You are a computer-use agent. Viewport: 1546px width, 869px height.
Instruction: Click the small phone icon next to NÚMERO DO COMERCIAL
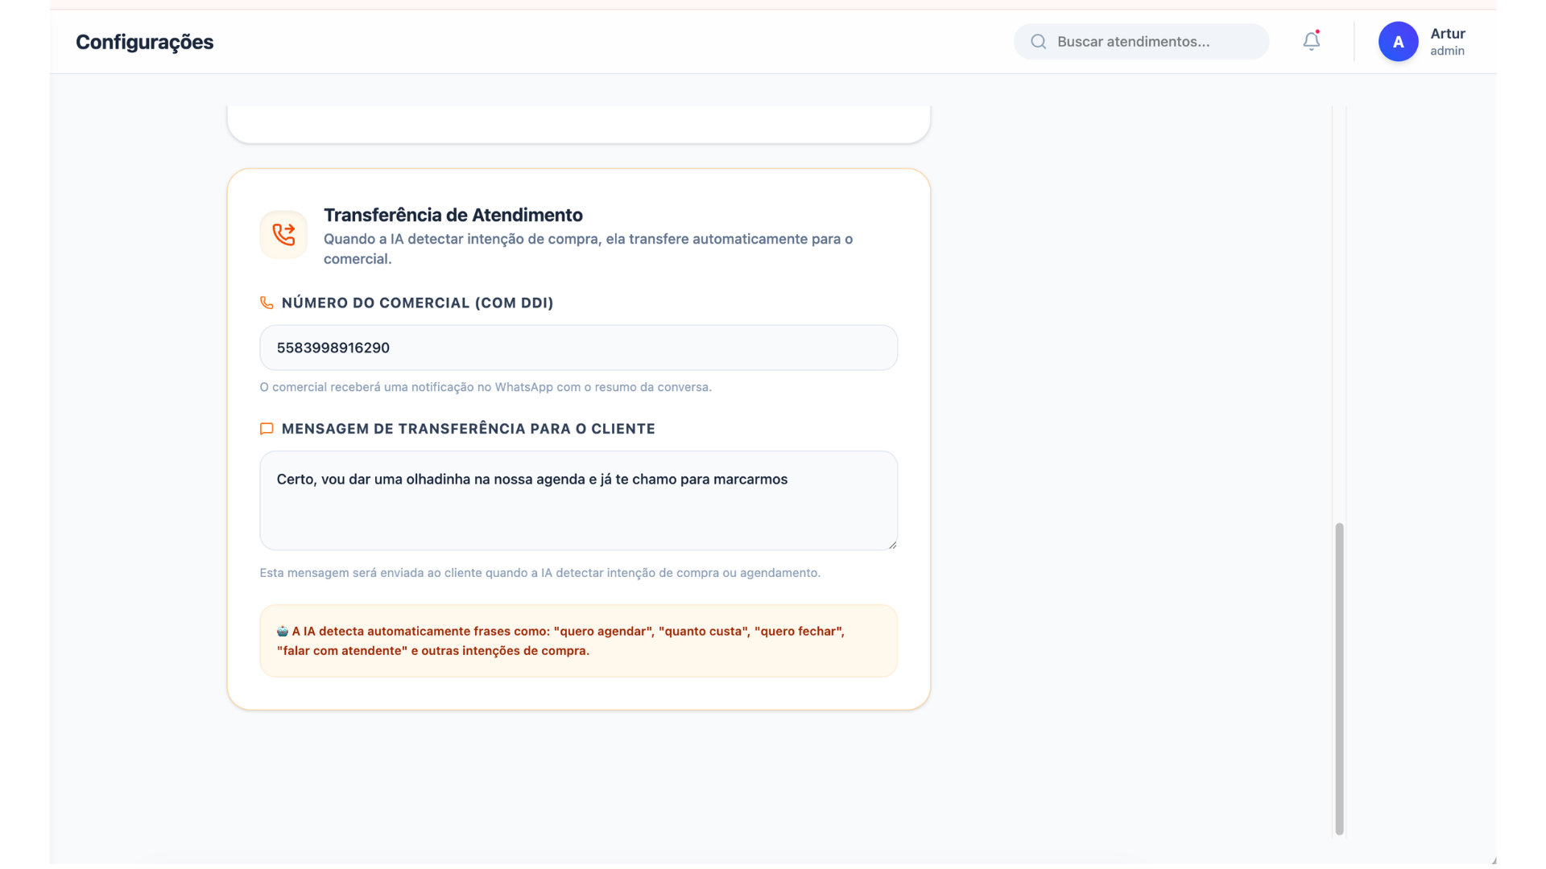click(x=267, y=303)
